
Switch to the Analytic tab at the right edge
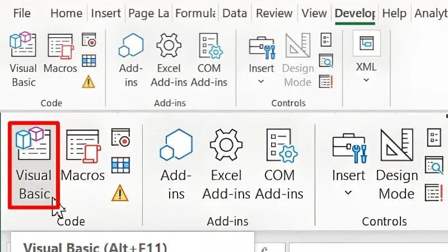click(431, 13)
